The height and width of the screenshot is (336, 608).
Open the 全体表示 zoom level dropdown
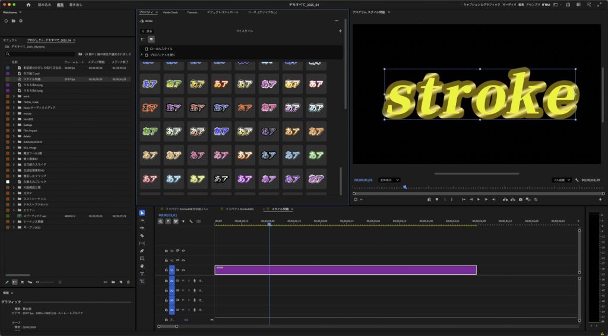(389, 179)
